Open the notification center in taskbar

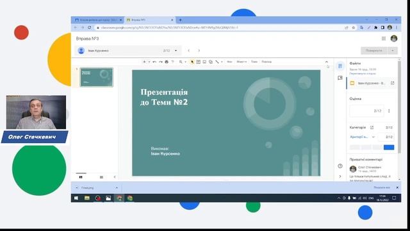pyautogui.click(x=394, y=198)
